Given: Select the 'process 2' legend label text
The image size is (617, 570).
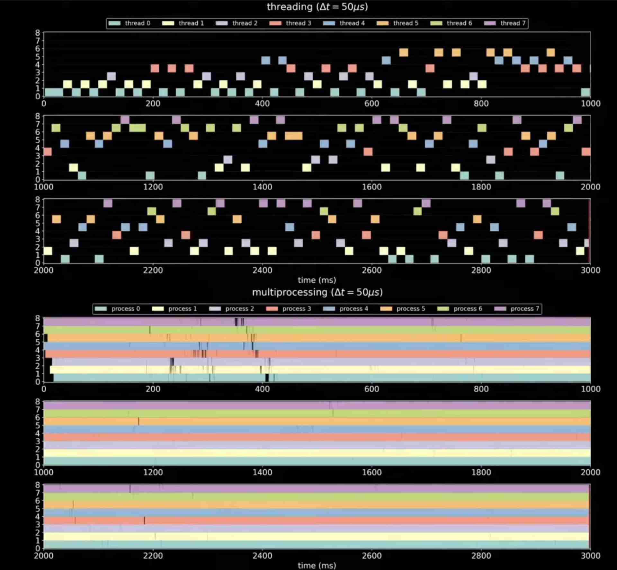Looking at the screenshot, I should point(240,309).
